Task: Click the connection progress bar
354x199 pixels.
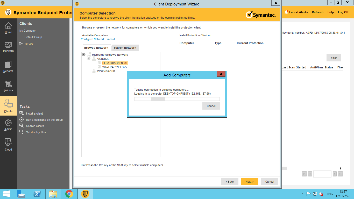Action: click(177, 99)
